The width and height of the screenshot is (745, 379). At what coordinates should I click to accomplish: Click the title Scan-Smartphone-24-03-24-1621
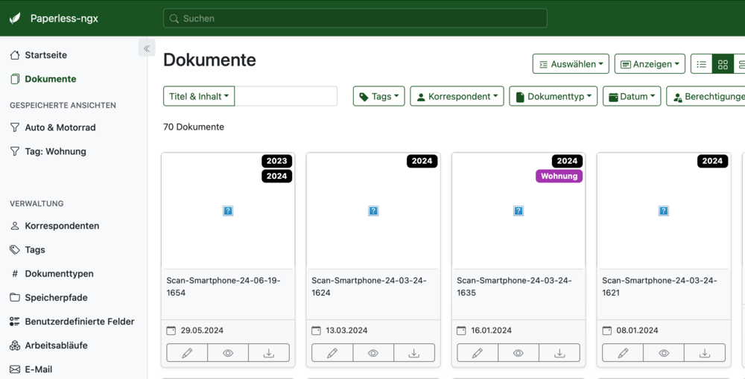tap(659, 287)
